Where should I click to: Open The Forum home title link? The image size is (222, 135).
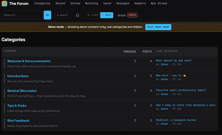pos(19,3)
